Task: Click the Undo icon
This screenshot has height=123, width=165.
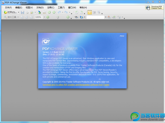Action: coord(59,12)
